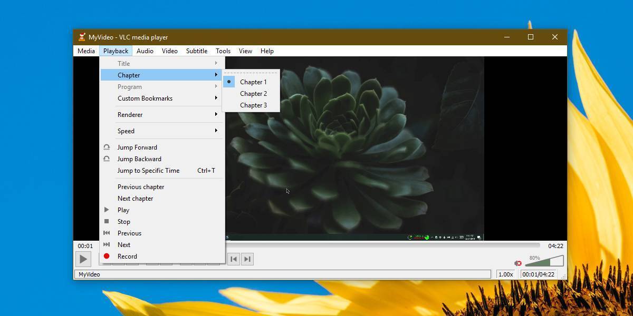Click the Jump Backward icon
Viewport: 633px width, 316px height.
tap(107, 159)
